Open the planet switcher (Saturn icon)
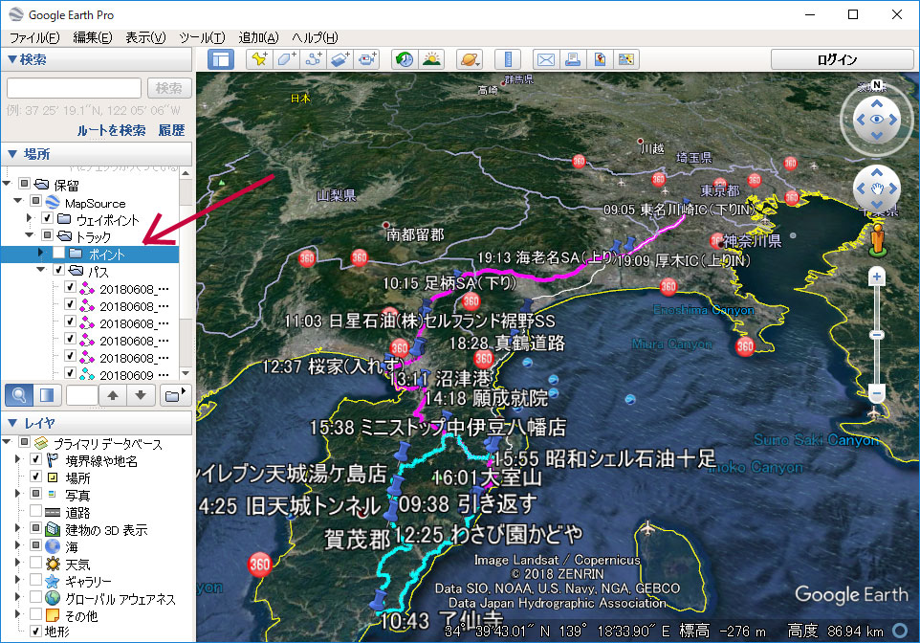Viewport: 920px width, 643px height. 470,59
